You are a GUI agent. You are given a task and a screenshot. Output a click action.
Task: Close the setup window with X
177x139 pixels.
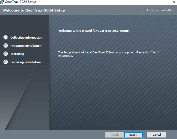[174, 2]
